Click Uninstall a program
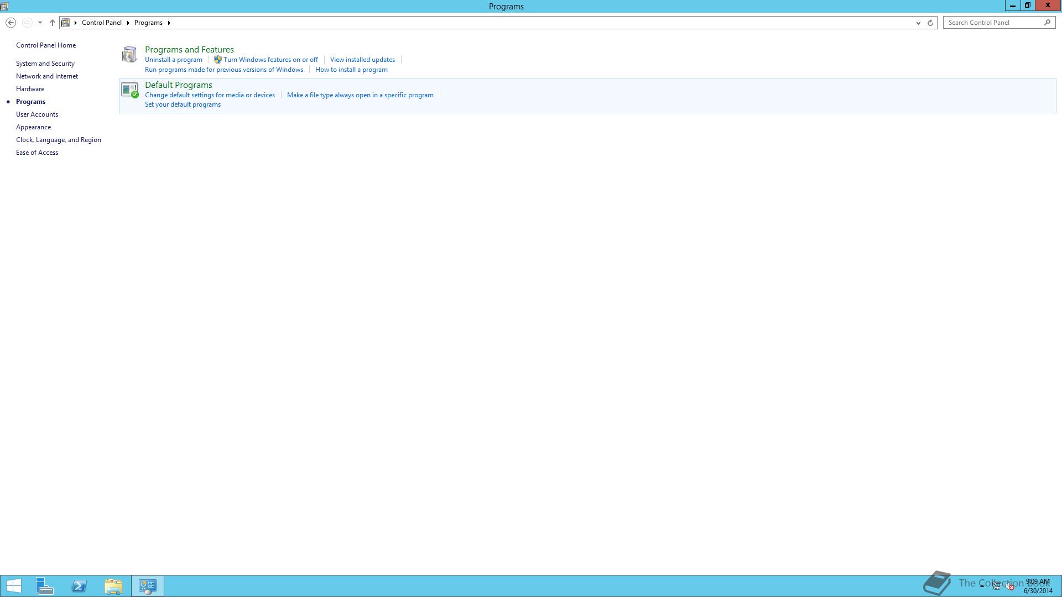This screenshot has width=1062, height=597. coord(174,60)
